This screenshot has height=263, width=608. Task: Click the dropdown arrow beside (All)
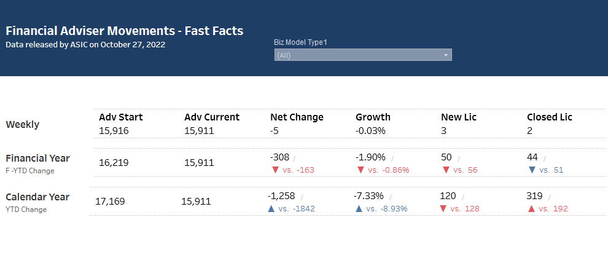pyautogui.click(x=446, y=55)
